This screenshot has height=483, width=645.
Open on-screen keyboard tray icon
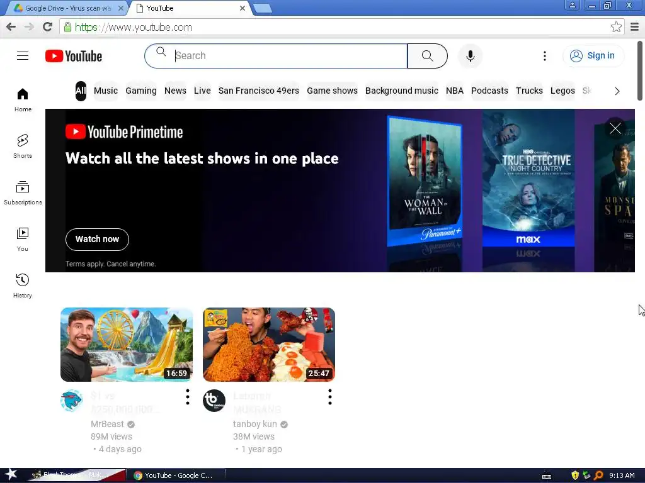(x=547, y=476)
